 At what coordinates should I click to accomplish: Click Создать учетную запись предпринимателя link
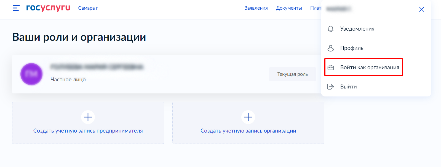[x=88, y=131]
